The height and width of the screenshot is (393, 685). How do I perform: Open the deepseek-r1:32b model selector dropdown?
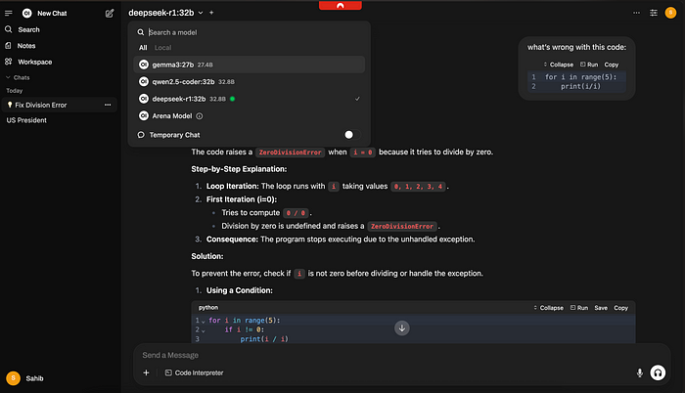pos(165,13)
